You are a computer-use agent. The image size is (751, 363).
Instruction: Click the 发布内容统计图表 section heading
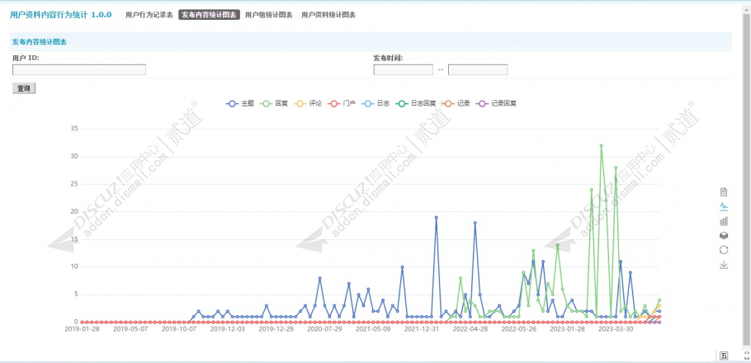[x=40, y=42]
